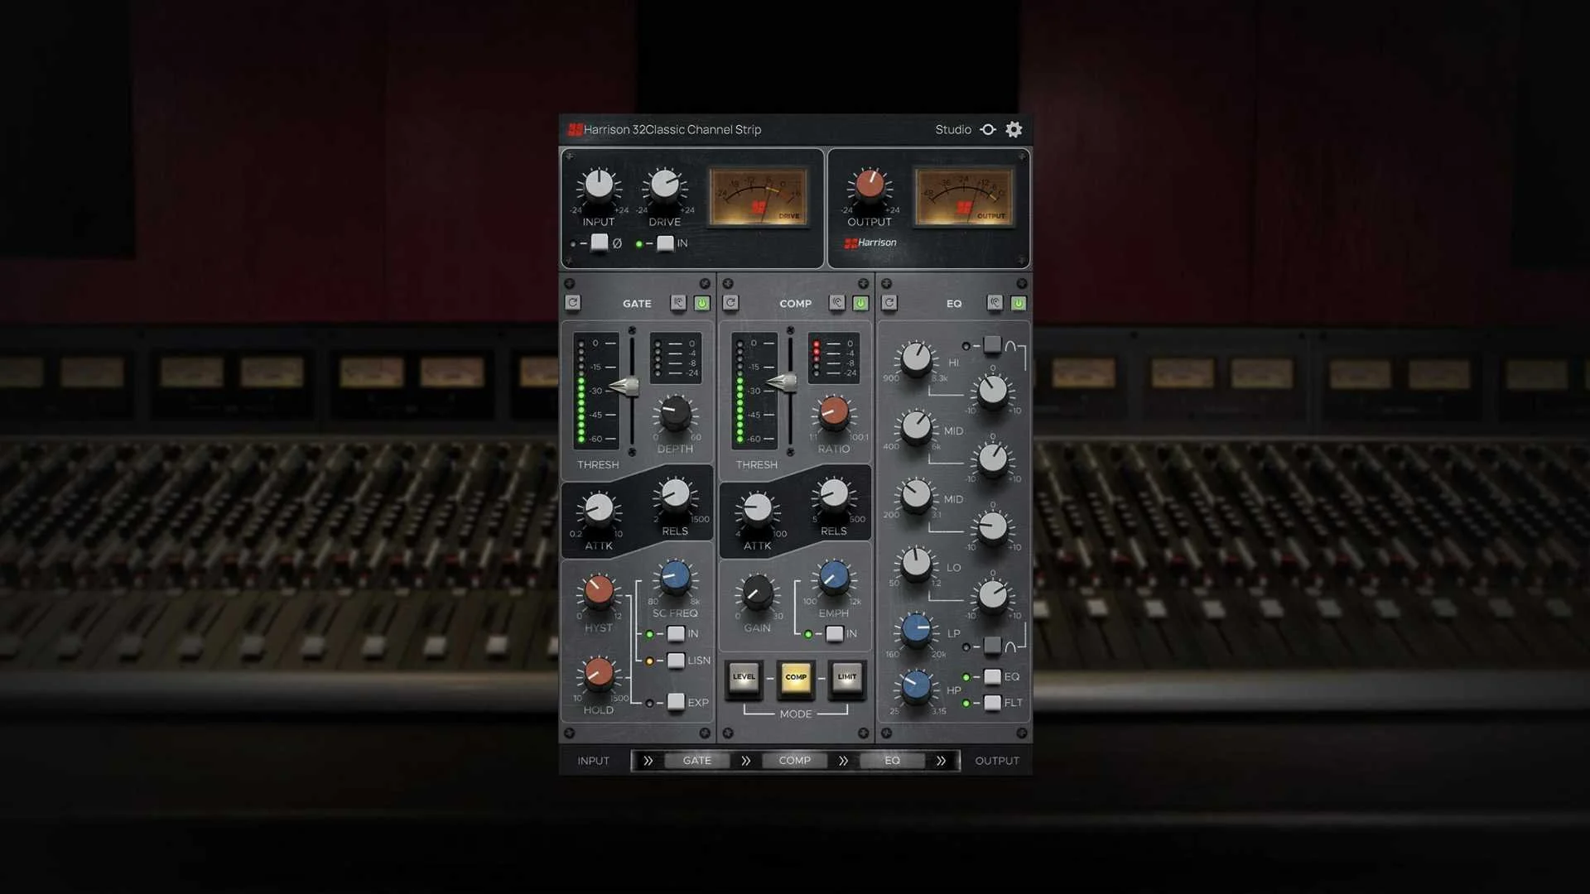
Task: Click the resize target icon next to Studio
Action: click(x=987, y=129)
